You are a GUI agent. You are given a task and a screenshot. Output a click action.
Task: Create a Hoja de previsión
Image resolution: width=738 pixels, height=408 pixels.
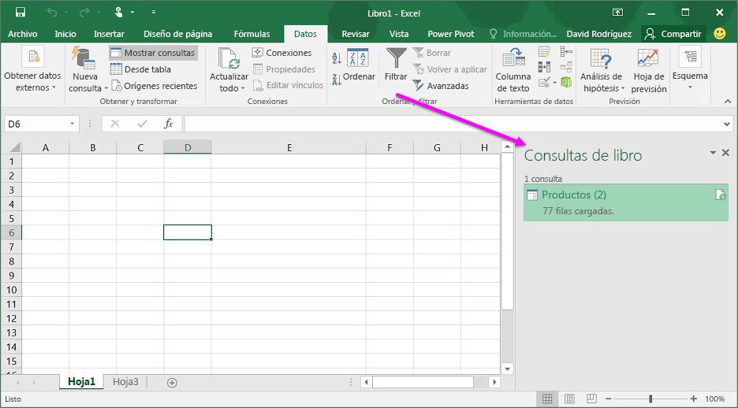point(649,69)
